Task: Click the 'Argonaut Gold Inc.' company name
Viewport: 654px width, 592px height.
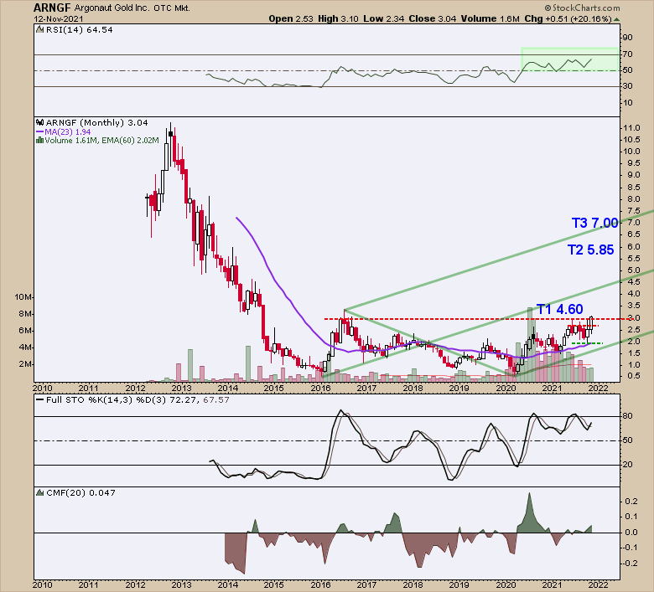Action: click(x=112, y=8)
